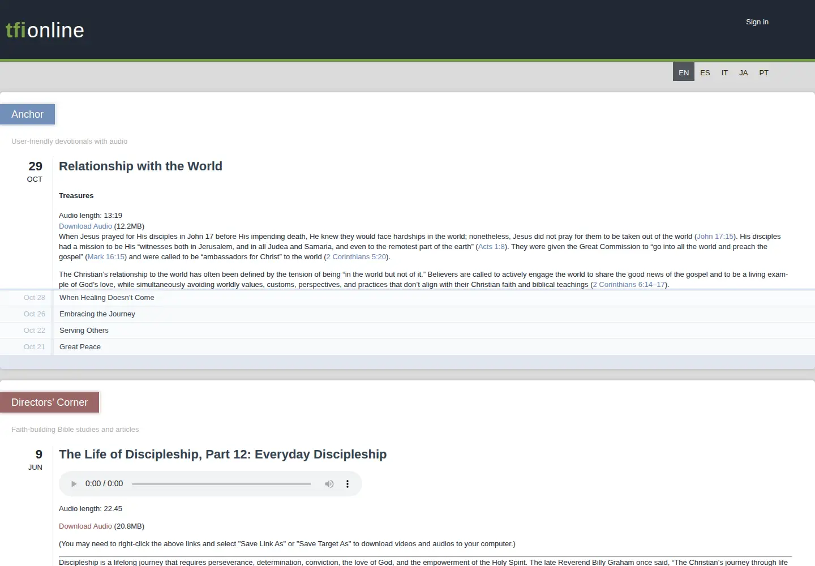Select the EN language tab
Viewport: 815px width, 566px height.
pos(684,72)
